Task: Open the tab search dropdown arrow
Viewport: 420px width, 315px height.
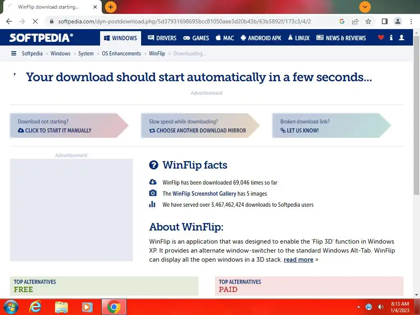Action: [x=365, y=7]
